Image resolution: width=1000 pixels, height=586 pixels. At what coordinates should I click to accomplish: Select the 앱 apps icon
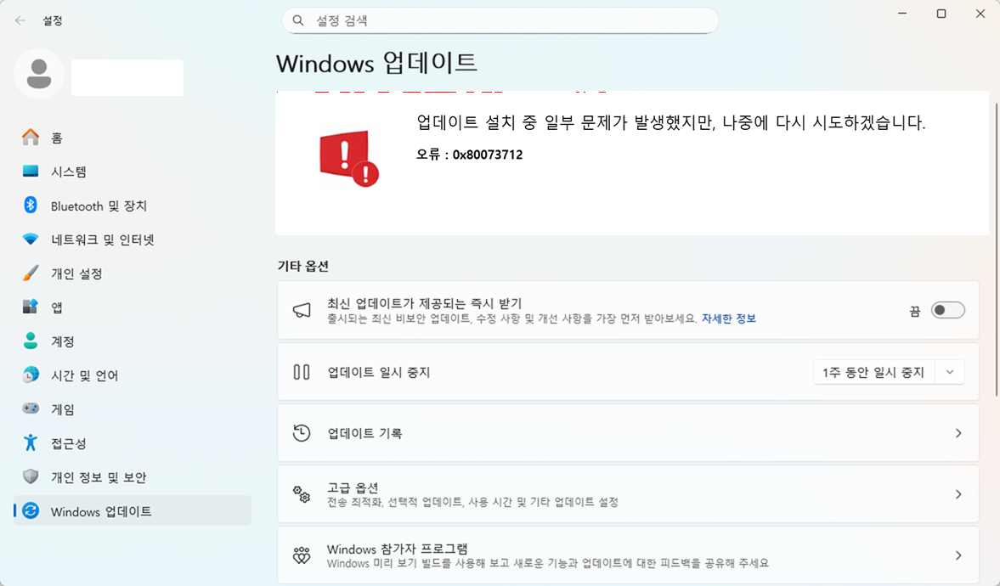30,307
